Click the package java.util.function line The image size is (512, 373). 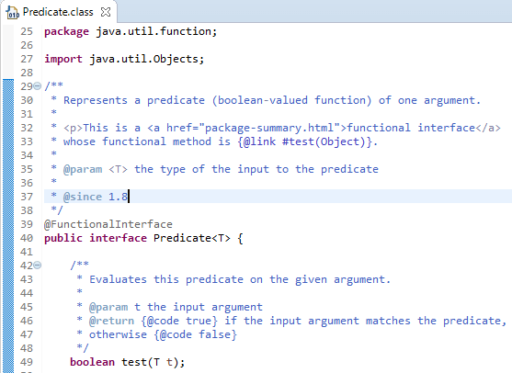tap(131, 31)
